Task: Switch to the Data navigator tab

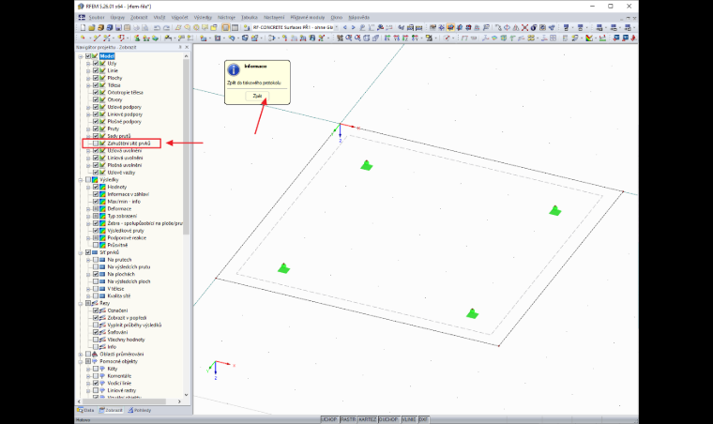Action: coord(86,410)
